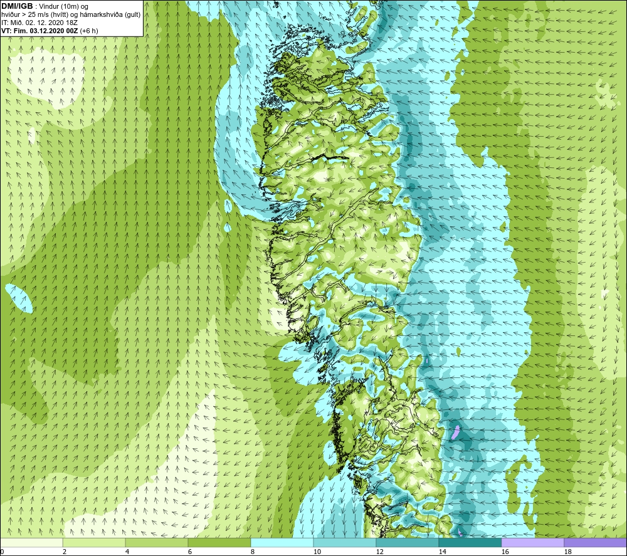
Task: Click the 'hviður > 25 m/s' legend line
Action: 71,15
